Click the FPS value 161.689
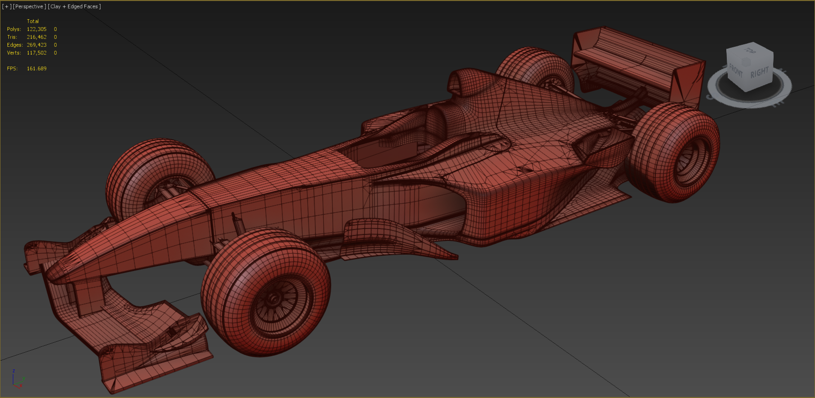This screenshot has height=398, width=815. [36, 68]
